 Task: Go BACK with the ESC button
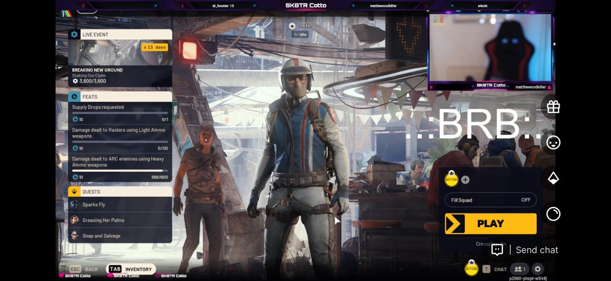pyautogui.click(x=84, y=269)
